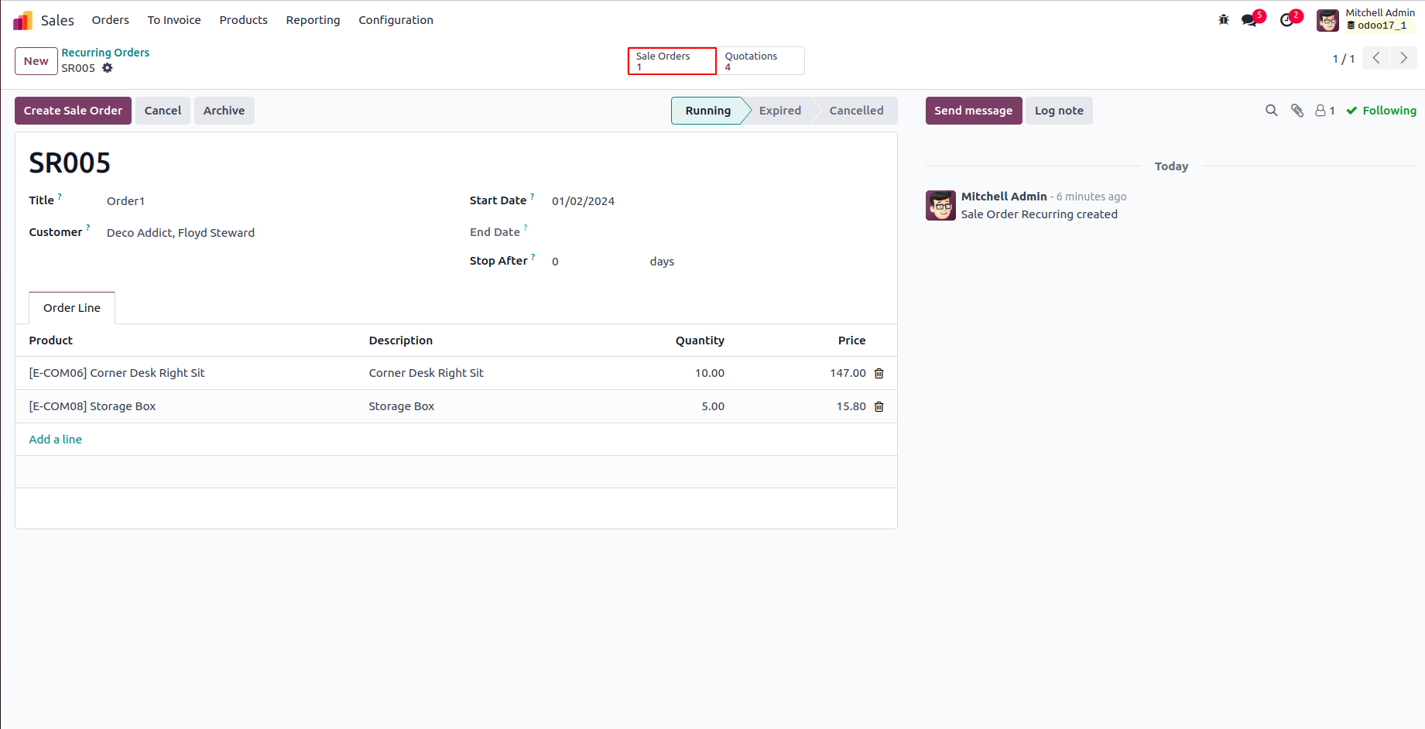This screenshot has width=1425, height=729.
Task: Set status to Expired
Action: point(779,111)
